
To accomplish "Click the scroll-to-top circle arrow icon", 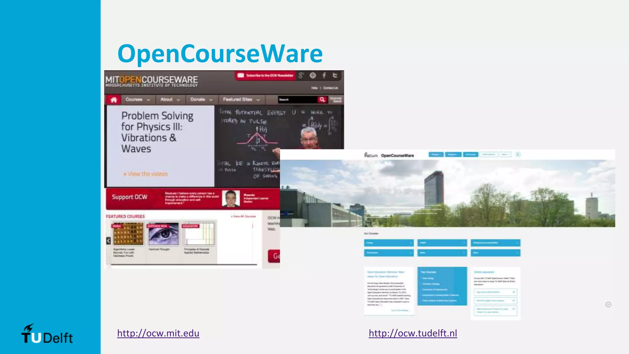I will 608,305.
